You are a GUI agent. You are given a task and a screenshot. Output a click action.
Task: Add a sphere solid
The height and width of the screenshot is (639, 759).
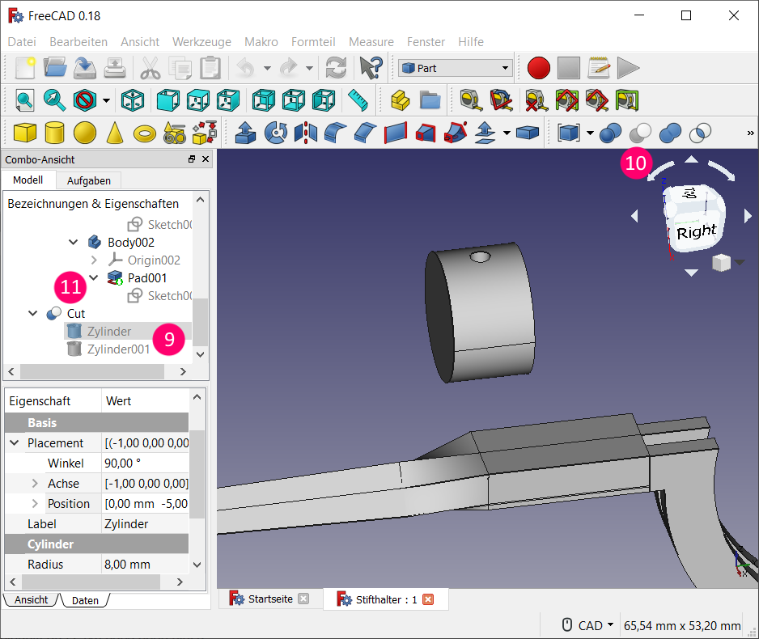coord(85,132)
